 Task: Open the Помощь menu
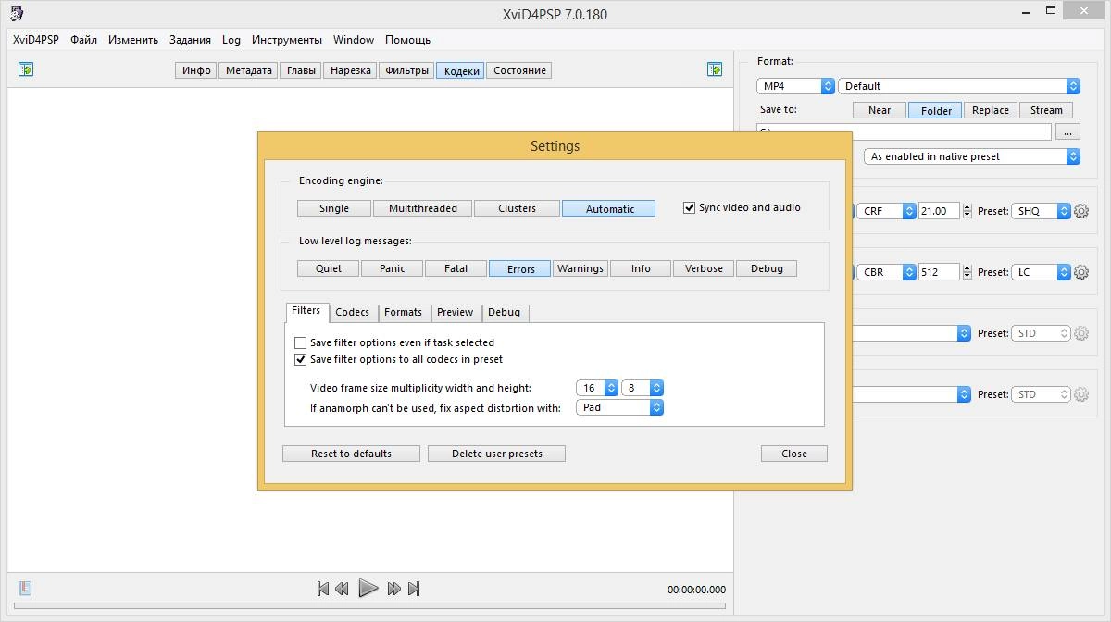(408, 40)
